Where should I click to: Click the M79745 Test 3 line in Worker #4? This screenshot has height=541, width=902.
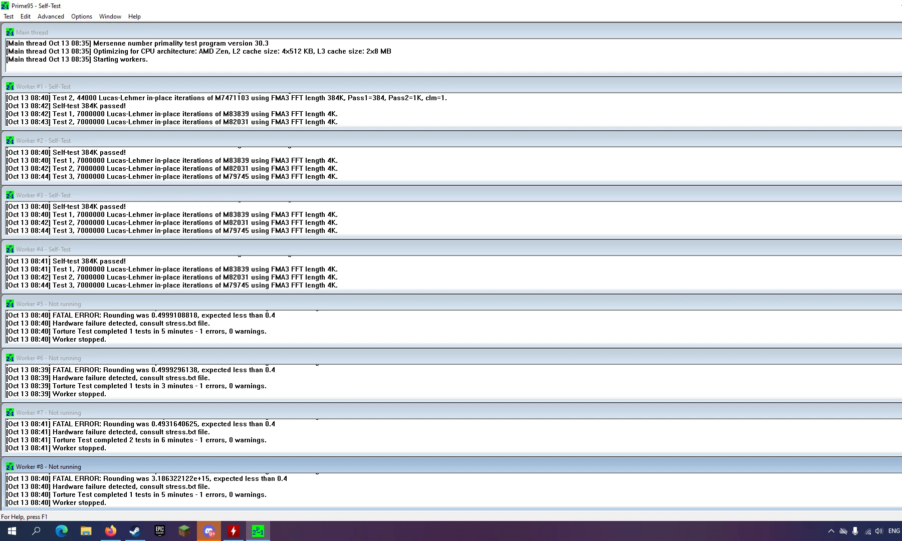click(x=172, y=285)
